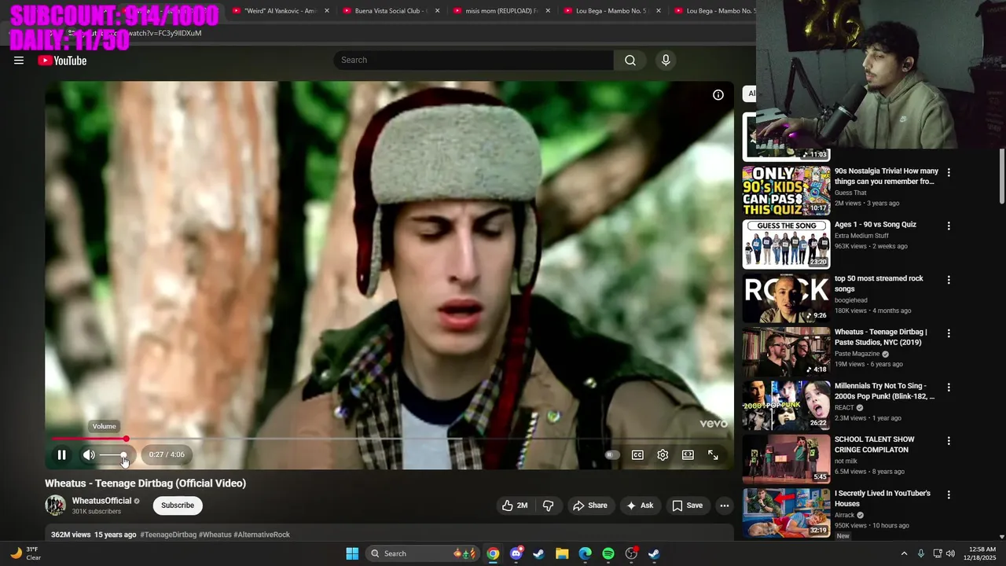Open options for SCHOOL TALENT SHOW CRINGE video
1006x566 pixels.
[x=949, y=441]
